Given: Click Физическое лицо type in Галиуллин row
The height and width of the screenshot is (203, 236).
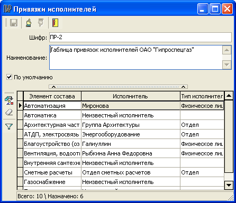Looking at the screenshot, I should [x=202, y=144].
